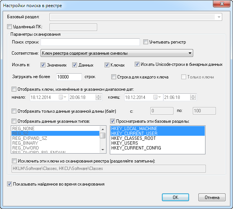233x209 pixels.
Task: Uncheck the Ключах checkbox
Action: point(107,65)
